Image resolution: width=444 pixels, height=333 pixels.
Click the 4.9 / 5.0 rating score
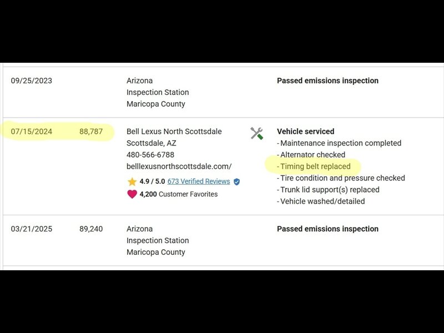tap(152, 181)
